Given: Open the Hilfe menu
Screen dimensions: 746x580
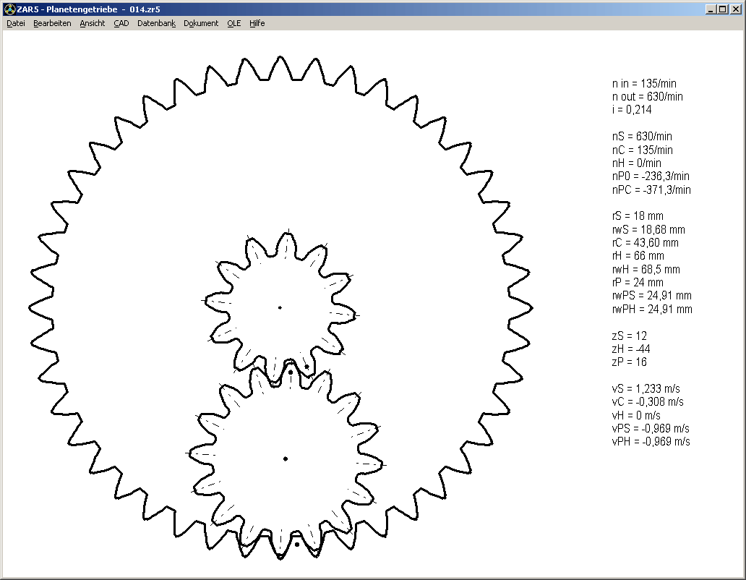Looking at the screenshot, I should [257, 23].
